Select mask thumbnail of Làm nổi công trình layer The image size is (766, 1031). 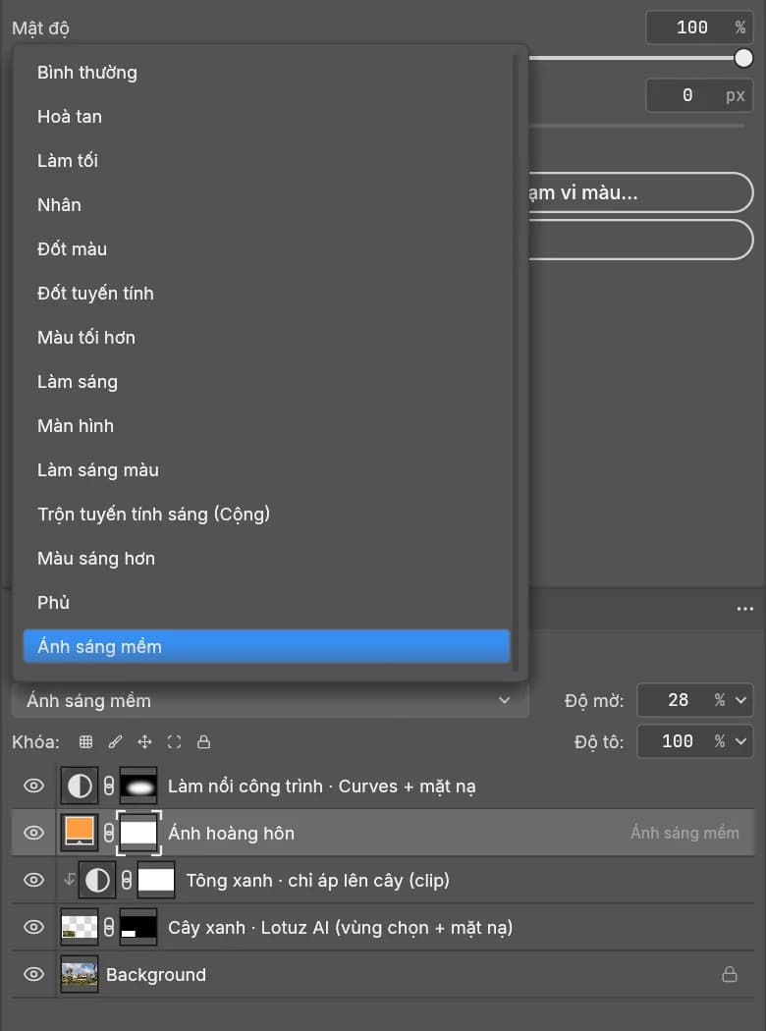click(138, 786)
